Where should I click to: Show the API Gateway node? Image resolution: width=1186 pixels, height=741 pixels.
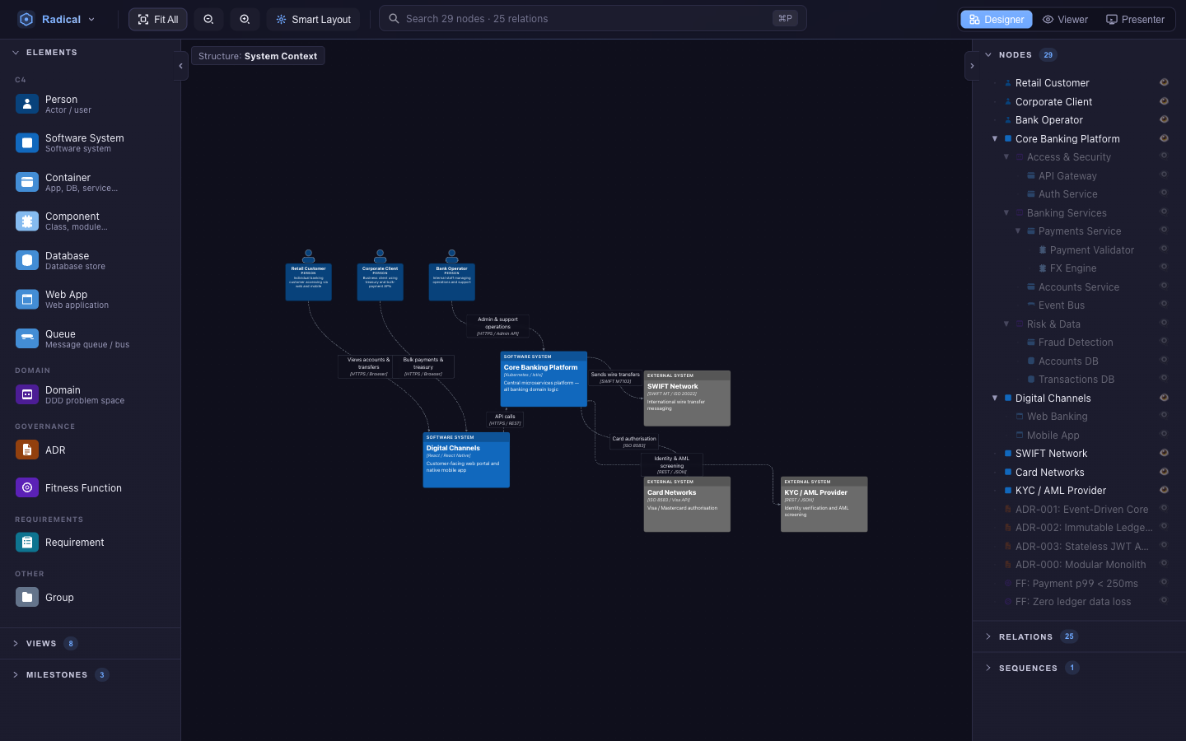click(1164, 175)
